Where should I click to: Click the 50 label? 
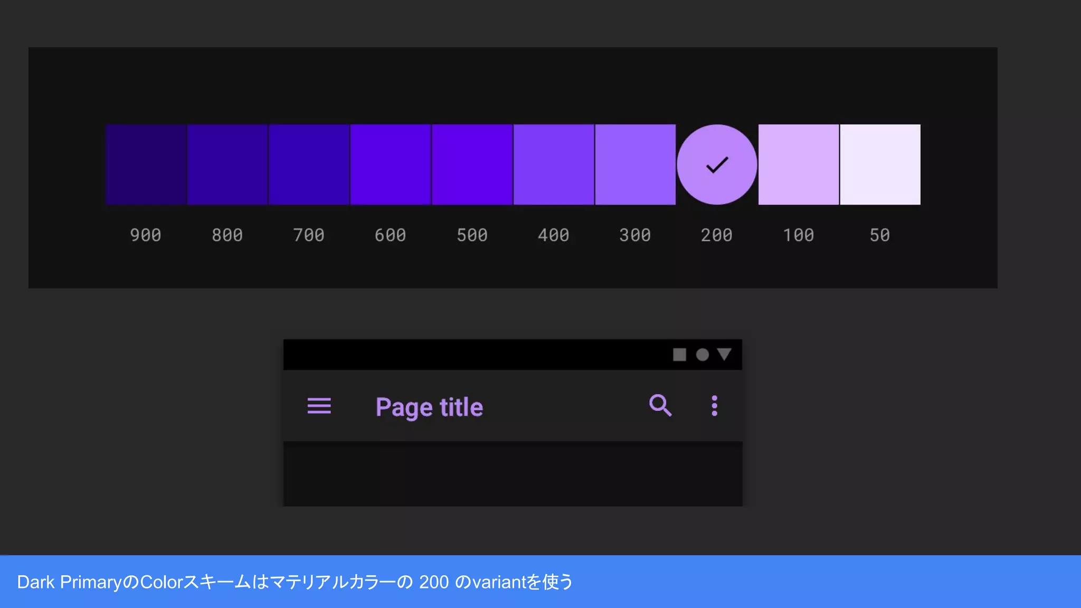point(880,235)
